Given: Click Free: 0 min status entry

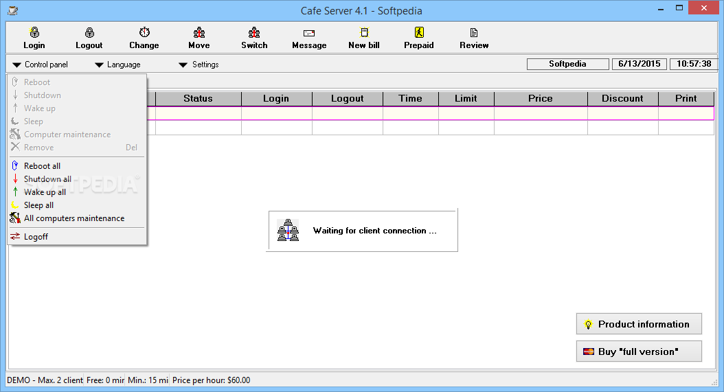Looking at the screenshot, I should [x=105, y=380].
